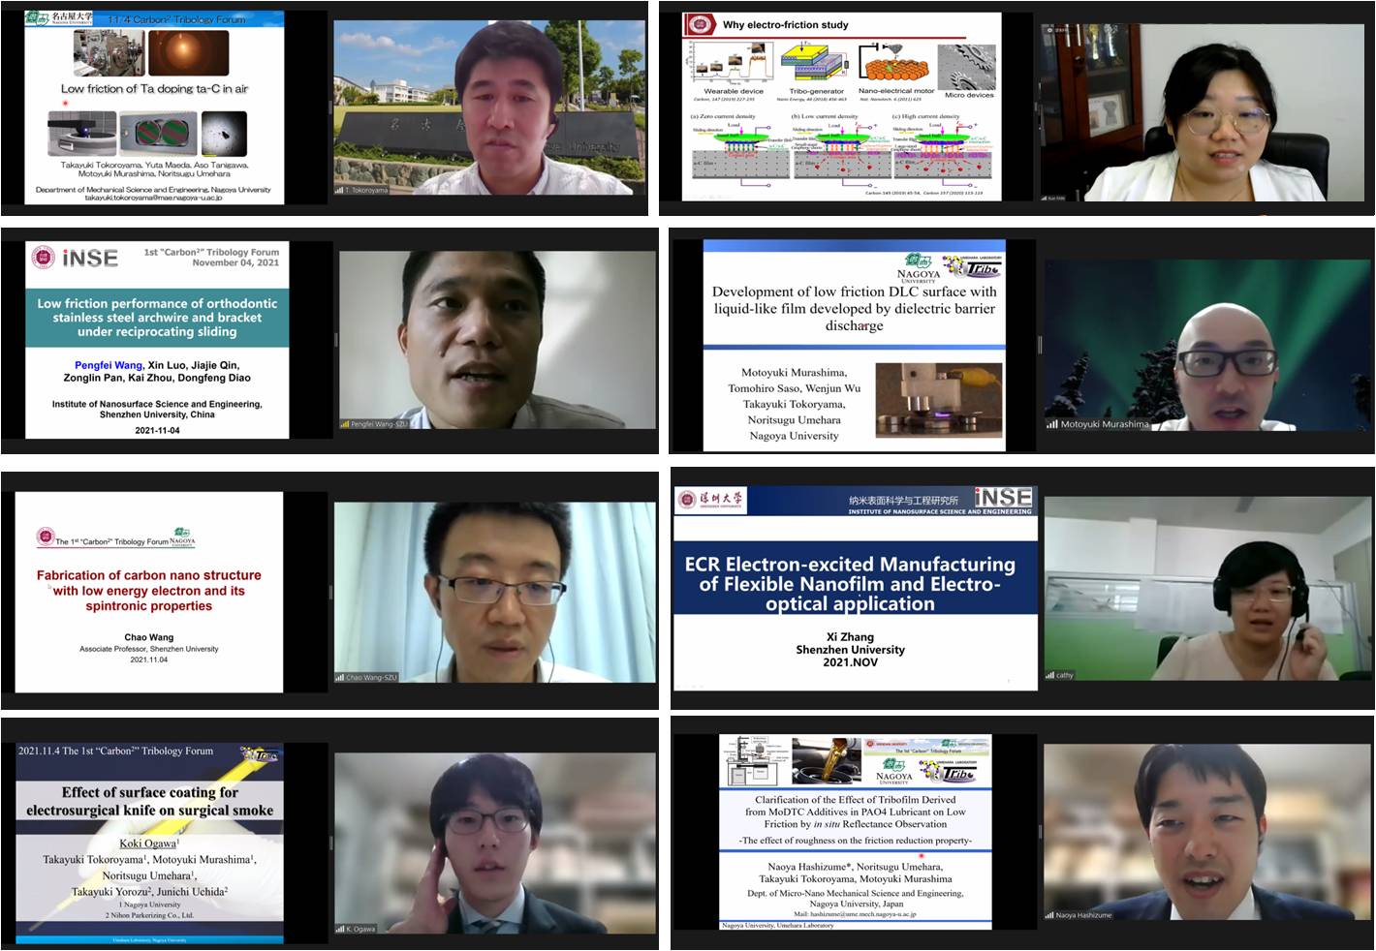Select Chao Wang's webcam video feed
Viewport: 1376px width, 951px height.
[494, 591]
